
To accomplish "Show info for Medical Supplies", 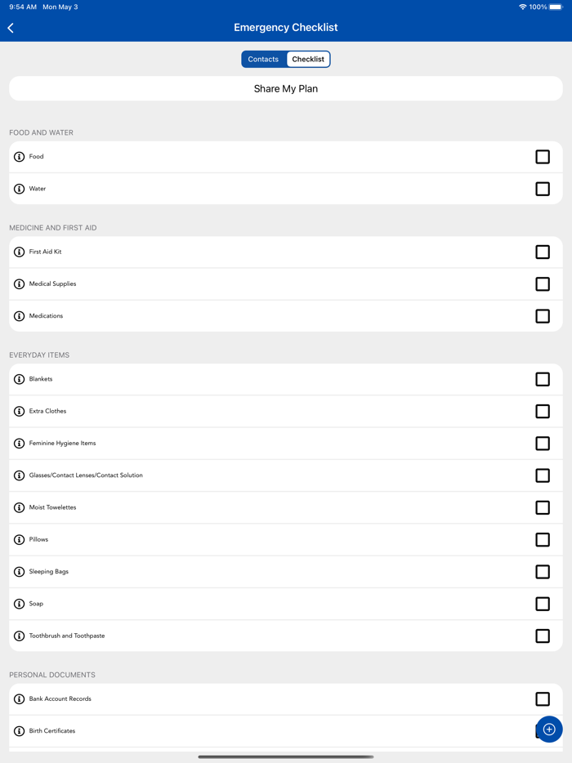I will 19,284.
